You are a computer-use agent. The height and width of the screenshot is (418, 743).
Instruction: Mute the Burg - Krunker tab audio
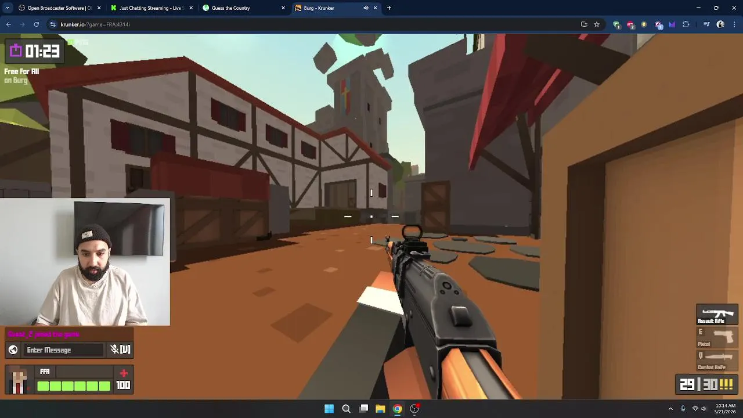pos(366,8)
